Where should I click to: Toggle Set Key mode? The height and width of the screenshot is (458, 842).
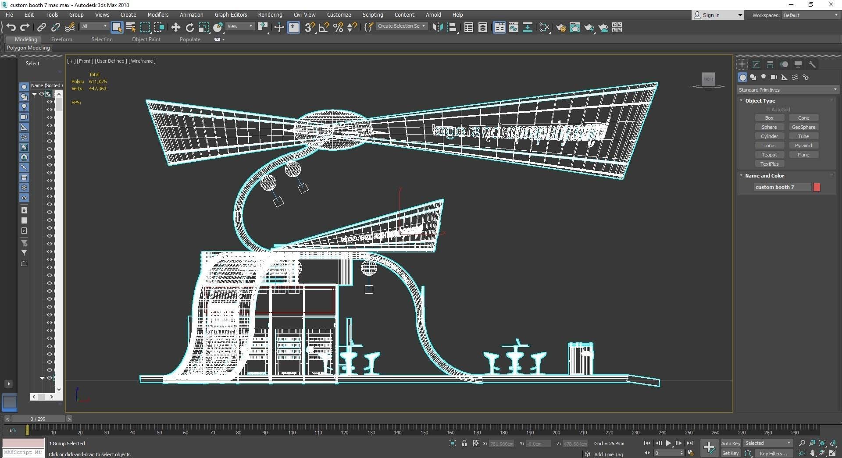click(730, 453)
